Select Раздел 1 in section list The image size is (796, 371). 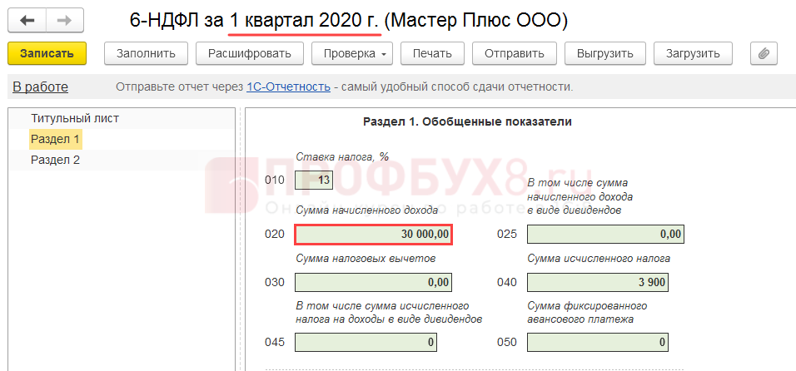55,139
